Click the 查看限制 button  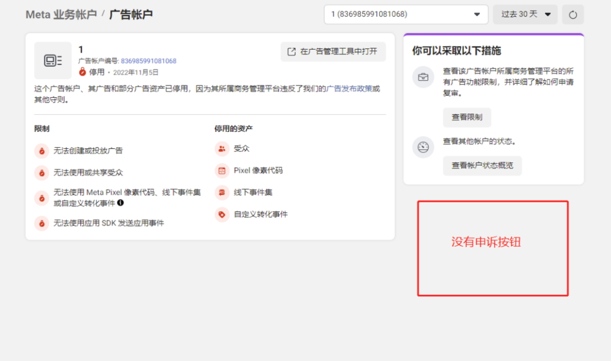click(467, 118)
